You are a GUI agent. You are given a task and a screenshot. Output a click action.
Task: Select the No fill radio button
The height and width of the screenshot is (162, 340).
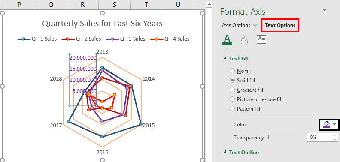pos(232,71)
